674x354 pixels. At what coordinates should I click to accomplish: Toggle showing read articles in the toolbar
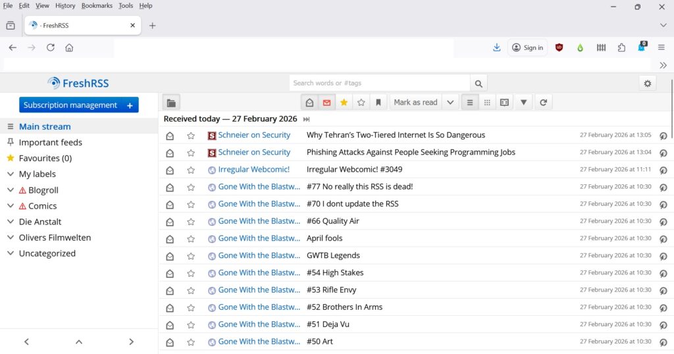tap(309, 103)
